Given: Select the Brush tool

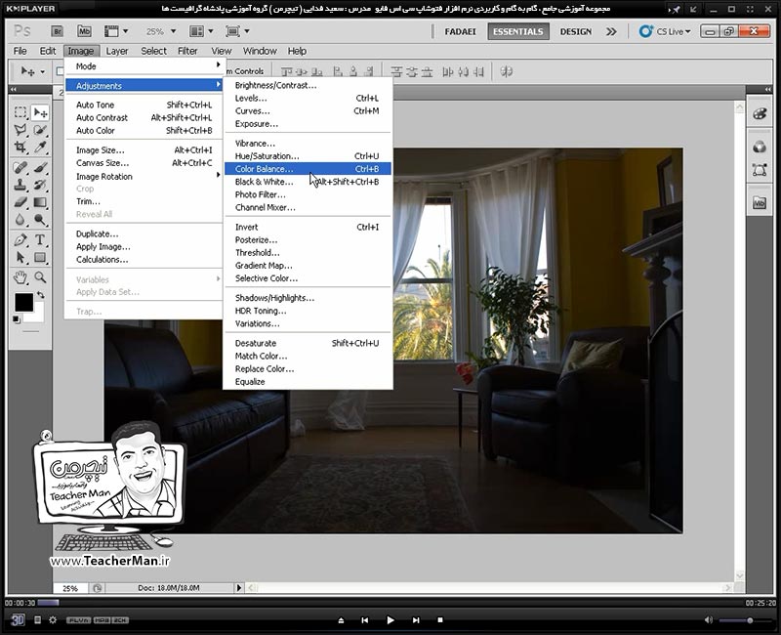Looking at the screenshot, I should pos(40,167).
